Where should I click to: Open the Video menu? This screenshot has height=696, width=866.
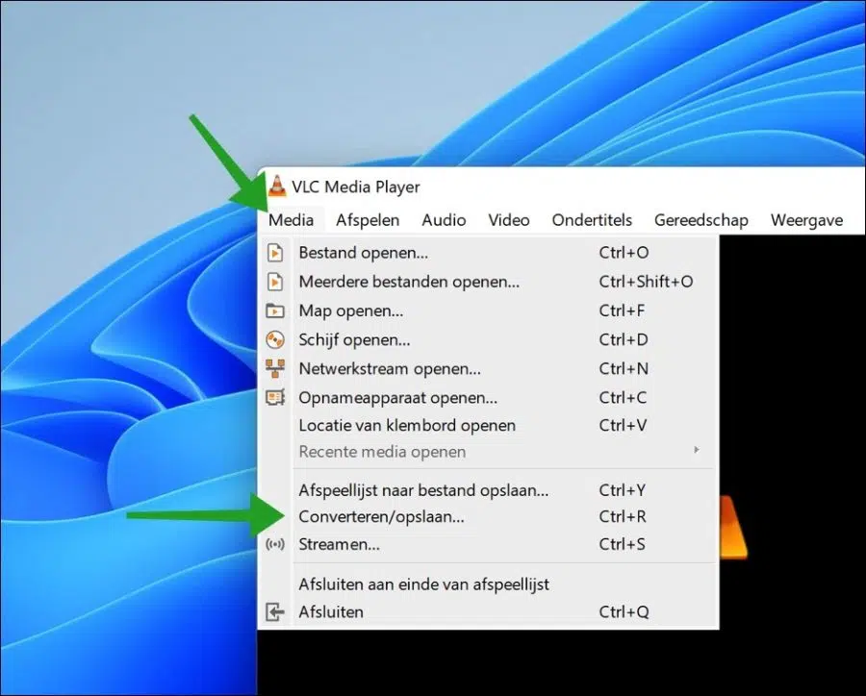point(509,220)
